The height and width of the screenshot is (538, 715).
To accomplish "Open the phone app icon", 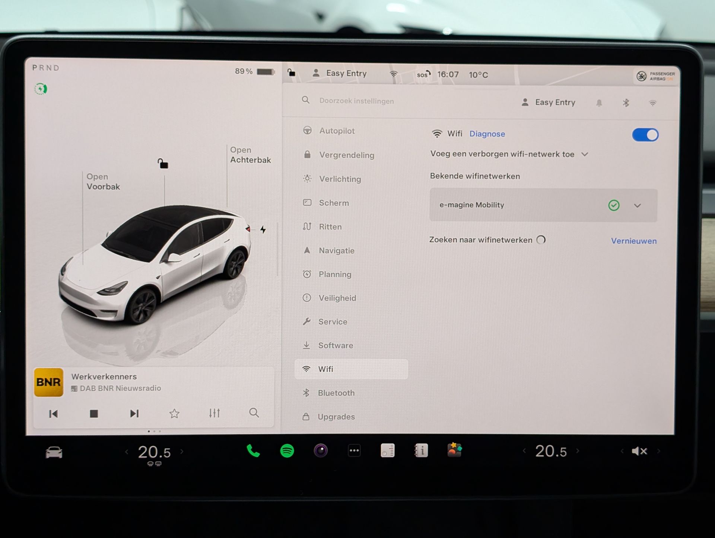I will tap(253, 451).
